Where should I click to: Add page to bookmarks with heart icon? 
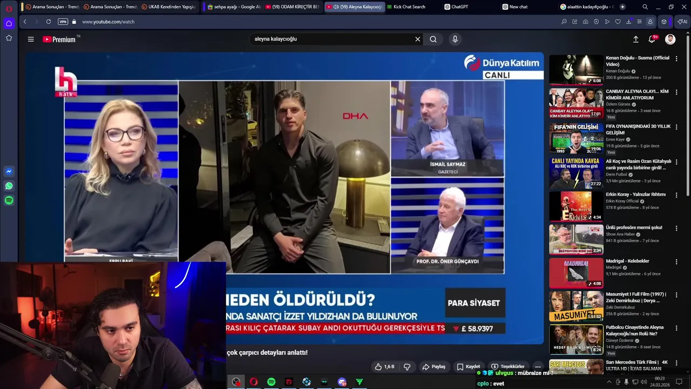(618, 22)
